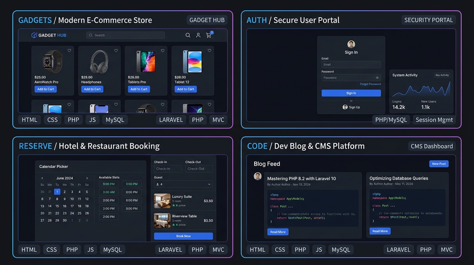The height and width of the screenshot is (265, 474).
Task: Click the System Activity line chart
Action: coord(421,89)
